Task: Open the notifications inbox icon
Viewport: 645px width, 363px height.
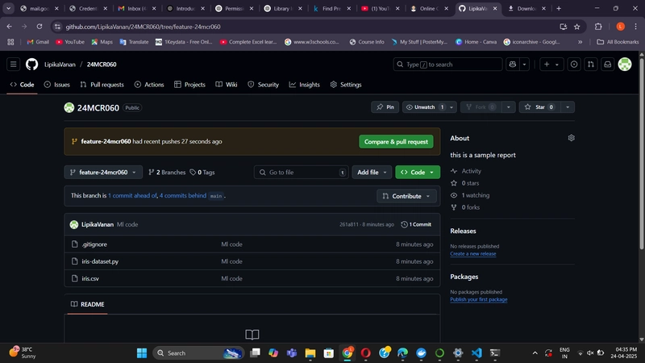Action: [608, 65]
